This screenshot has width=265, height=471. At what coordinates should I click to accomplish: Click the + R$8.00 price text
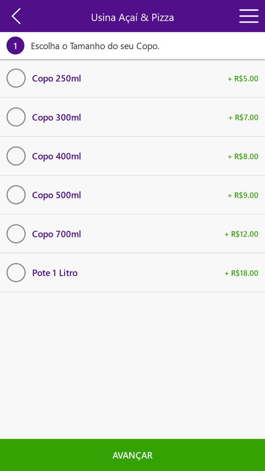(x=243, y=156)
